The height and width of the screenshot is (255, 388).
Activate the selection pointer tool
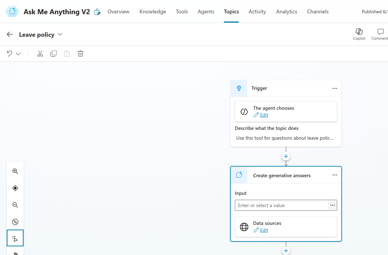coord(15,238)
